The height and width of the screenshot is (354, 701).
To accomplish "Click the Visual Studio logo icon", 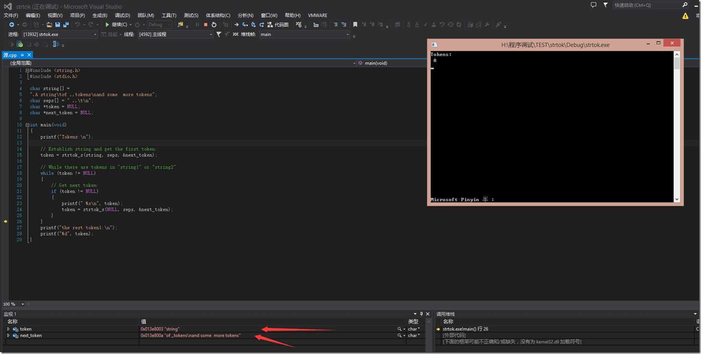I will pyautogui.click(x=8, y=6).
